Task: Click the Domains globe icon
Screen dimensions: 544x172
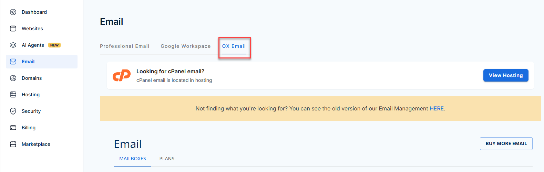Action: [13, 78]
